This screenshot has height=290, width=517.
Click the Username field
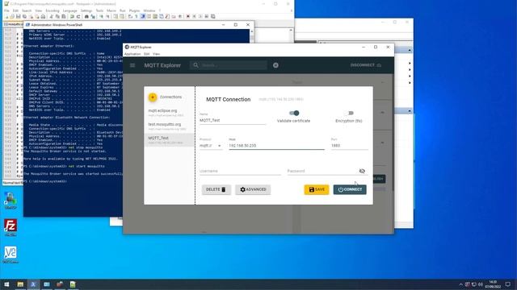coord(240,171)
